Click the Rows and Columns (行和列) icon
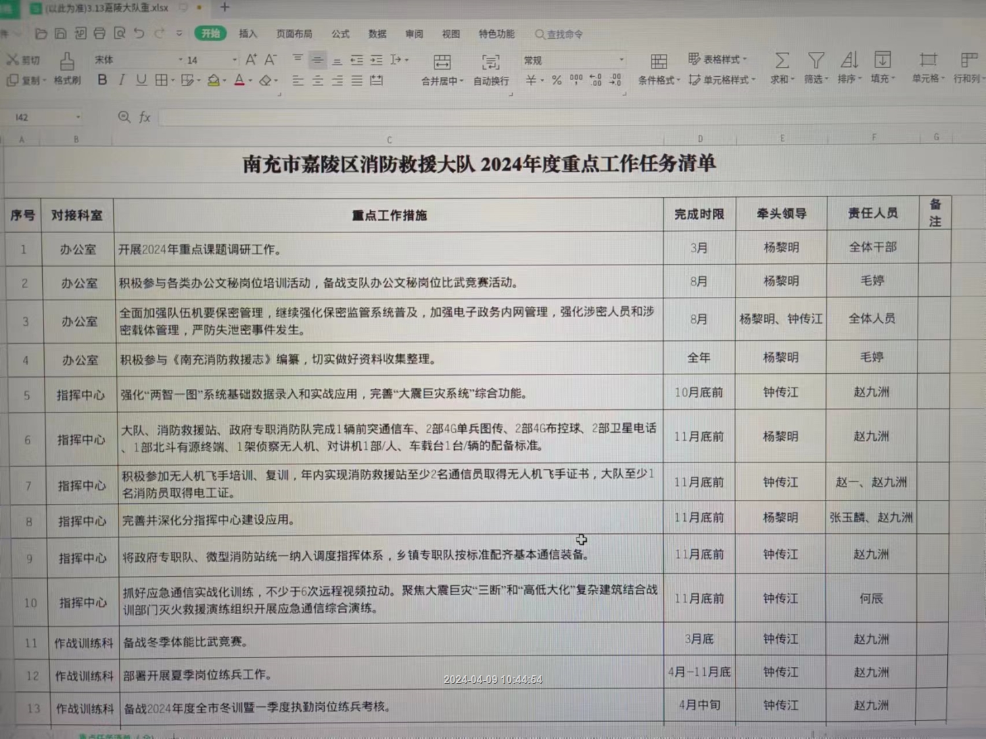This screenshot has height=739, width=986. pos(969,60)
